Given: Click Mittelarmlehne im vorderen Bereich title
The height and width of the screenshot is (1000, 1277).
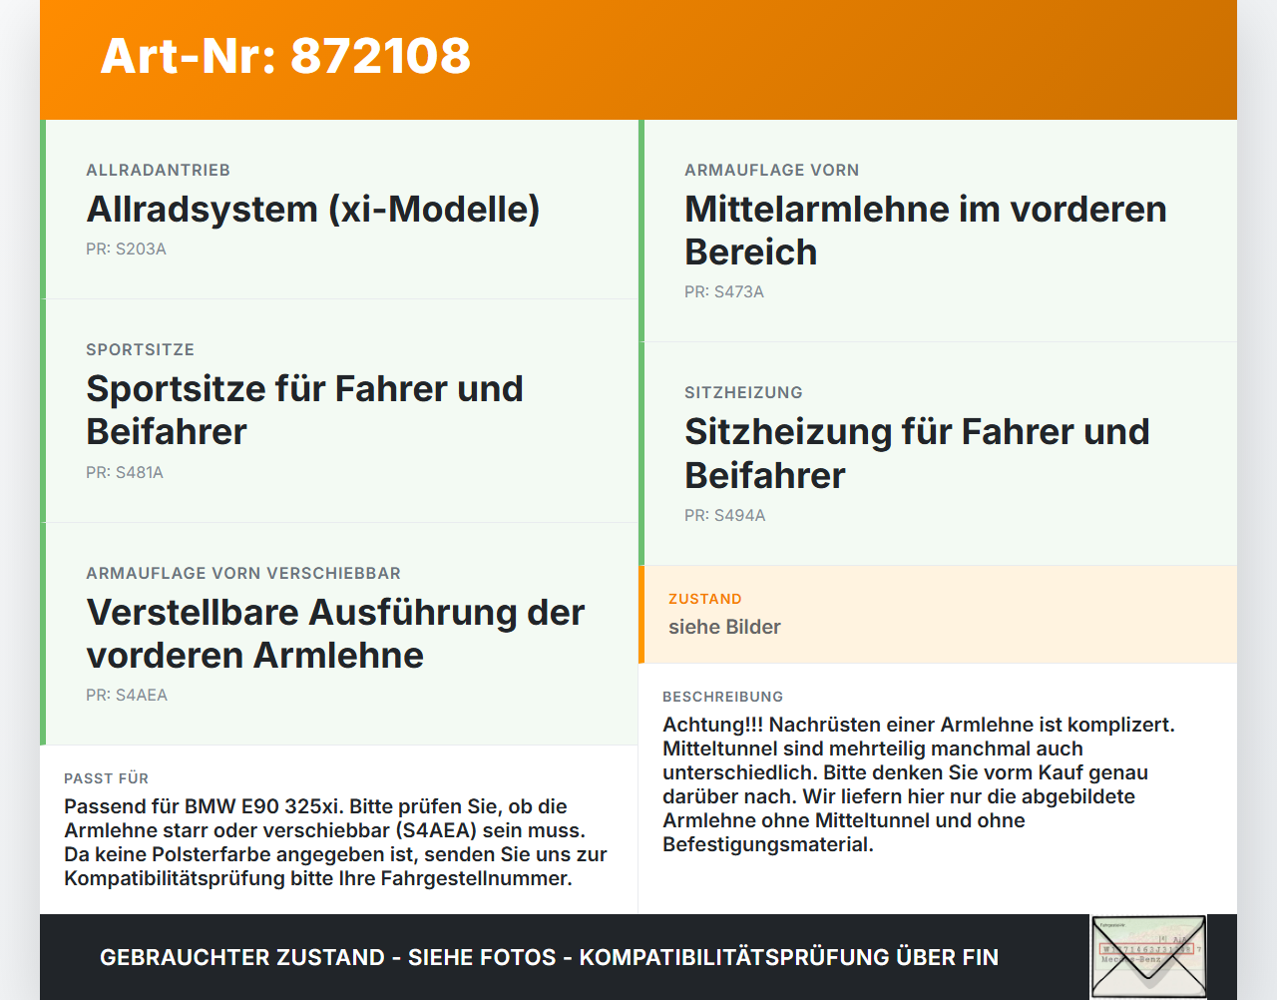Looking at the screenshot, I should 926,231.
